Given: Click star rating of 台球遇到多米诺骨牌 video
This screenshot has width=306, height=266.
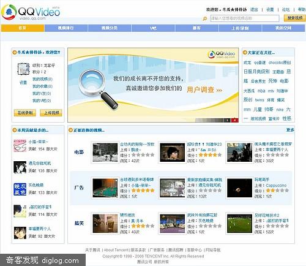Looking at the screenshot, I should point(143,191).
